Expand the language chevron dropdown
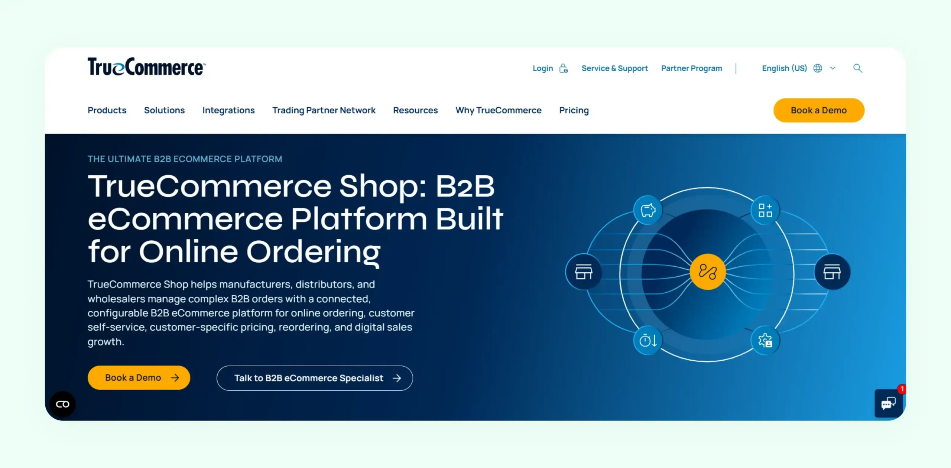This screenshot has height=468, width=951. tap(833, 68)
